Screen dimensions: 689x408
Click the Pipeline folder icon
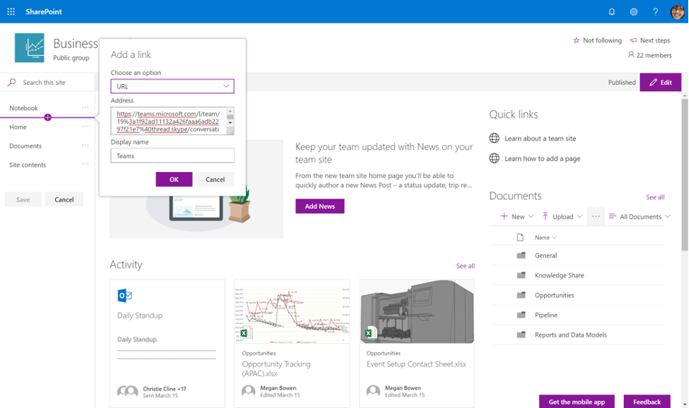coord(521,315)
